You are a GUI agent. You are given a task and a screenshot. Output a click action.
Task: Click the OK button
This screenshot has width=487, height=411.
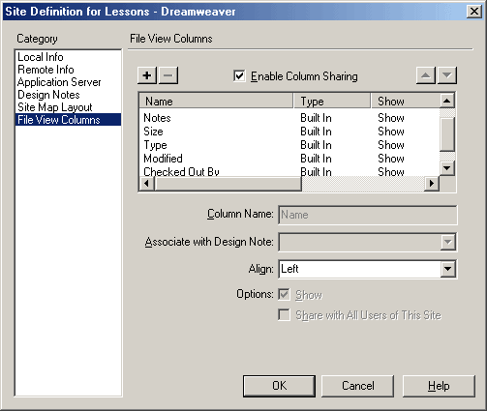coord(279,386)
